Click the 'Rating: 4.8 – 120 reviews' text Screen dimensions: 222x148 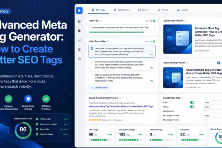tap(112, 120)
